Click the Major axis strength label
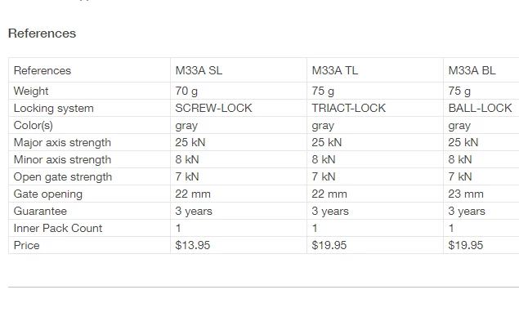 [x=62, y=142]
